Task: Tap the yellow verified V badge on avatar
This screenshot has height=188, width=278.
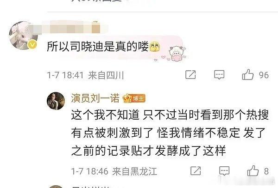Action: tap(33, 45)
